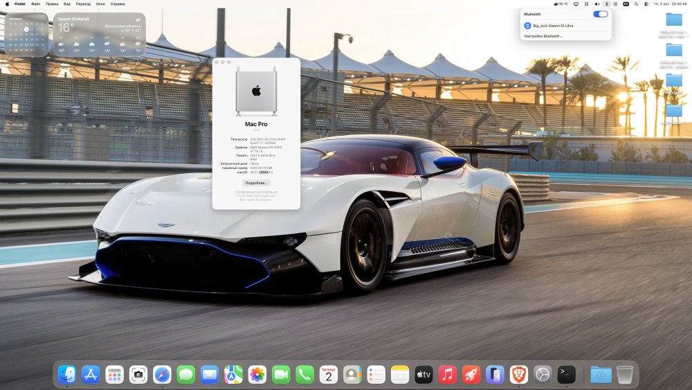Click the Подробнее… button in About This Mac
The width and height of the screenshot is (692, 390).
(x=257, y=183)
